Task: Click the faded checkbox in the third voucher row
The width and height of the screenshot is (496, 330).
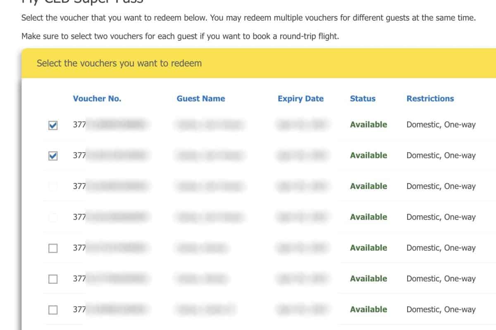Action: 53,186
